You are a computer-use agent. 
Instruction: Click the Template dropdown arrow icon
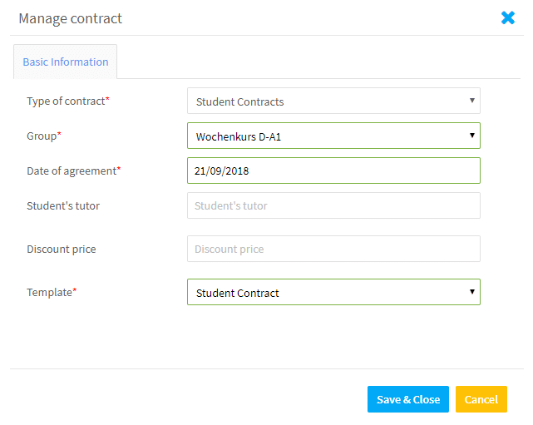pyautogui.click(x=471, y=291)
